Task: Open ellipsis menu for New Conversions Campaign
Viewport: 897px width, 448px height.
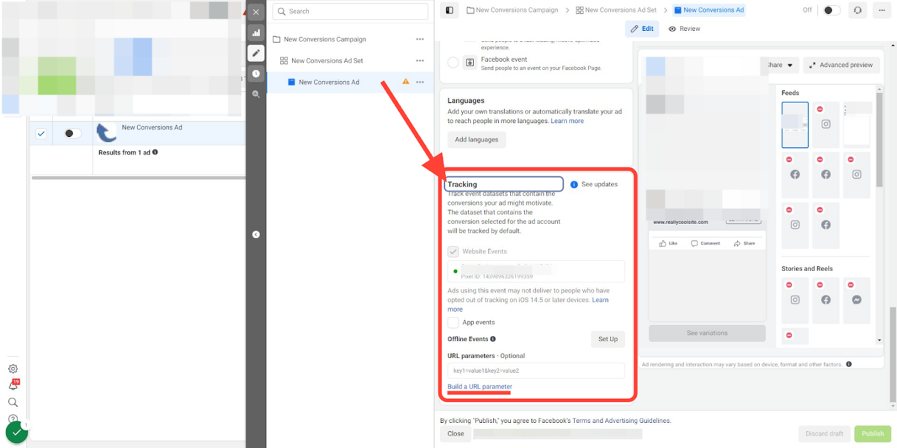Action: (420, 40)
